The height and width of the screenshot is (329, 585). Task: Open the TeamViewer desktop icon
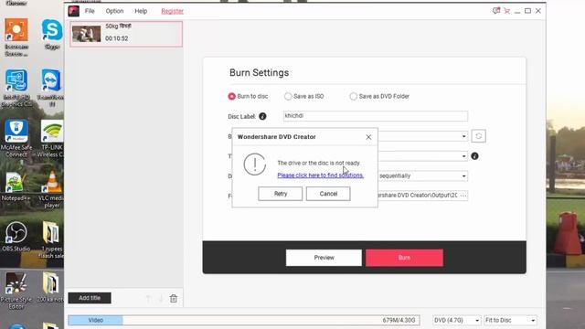pos(51,88)
